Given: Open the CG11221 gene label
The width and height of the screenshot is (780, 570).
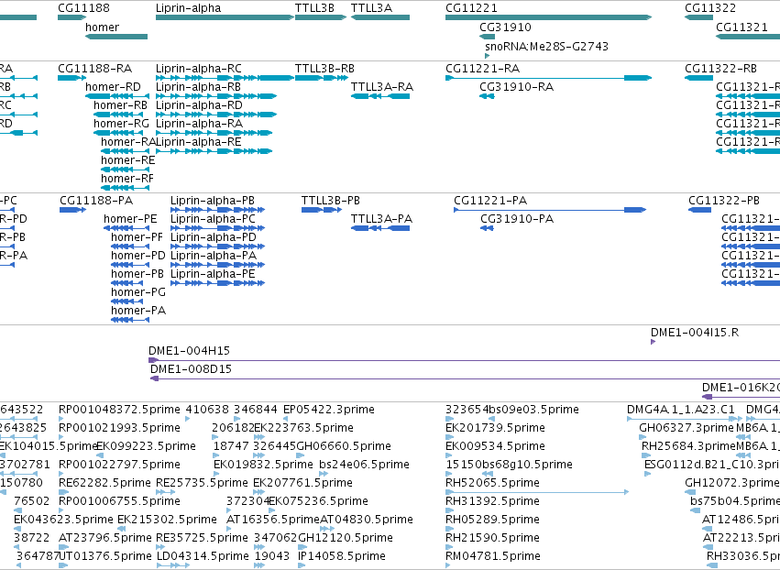Looking at the screenshot, I should coord(471,8).
